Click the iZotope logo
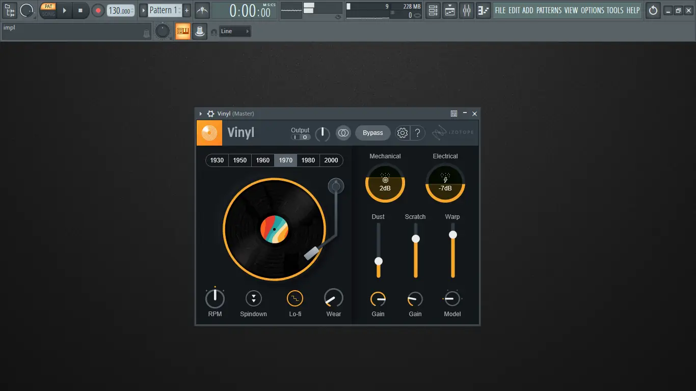Image resolution: width=696 pixels, height=391 pixels. tap(453, 132)
